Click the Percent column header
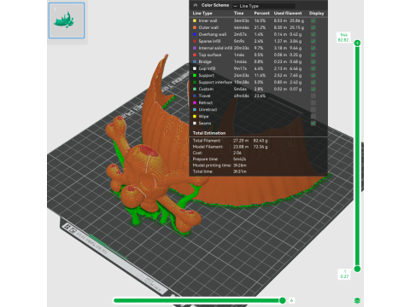Viewport: 410px width, 307px height. [x=261, y=14]
